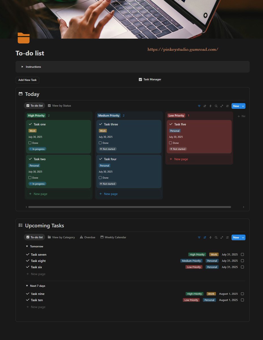Click the plus icon to add a board group
Image resolution: width=263 pixels, height=340 pixels.
tap(239, 116)
